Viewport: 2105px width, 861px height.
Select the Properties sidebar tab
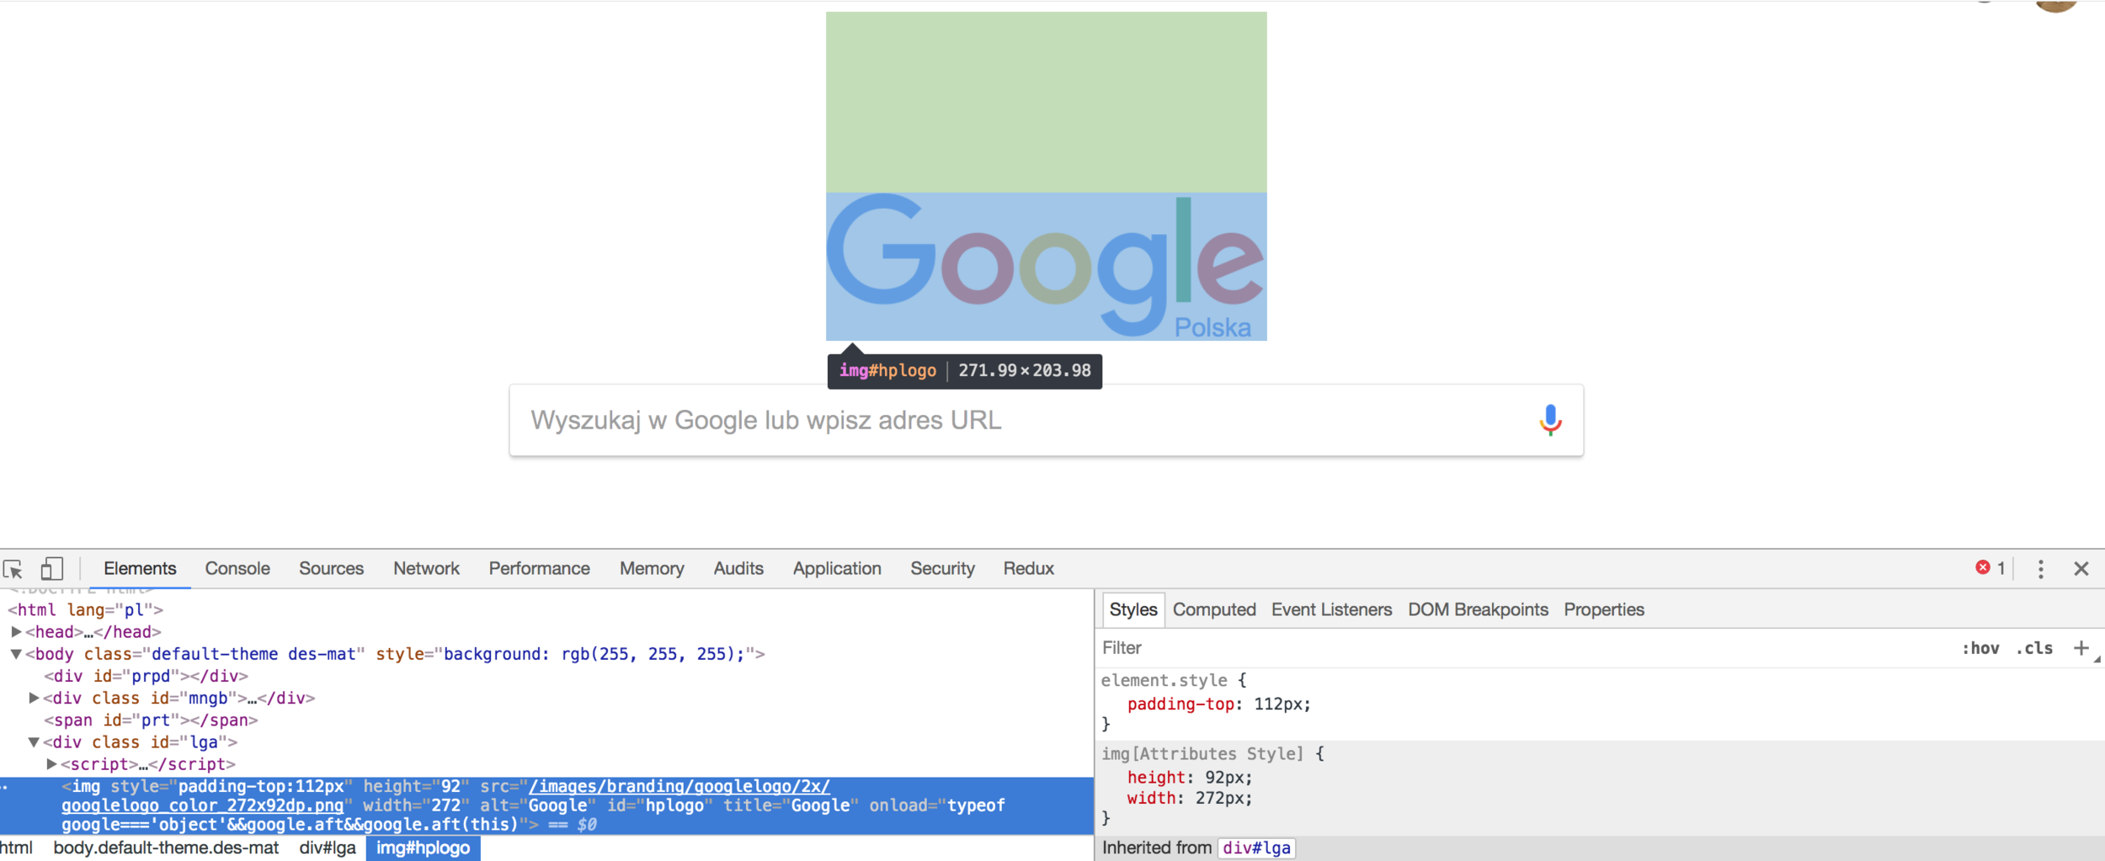point(1603,609)
